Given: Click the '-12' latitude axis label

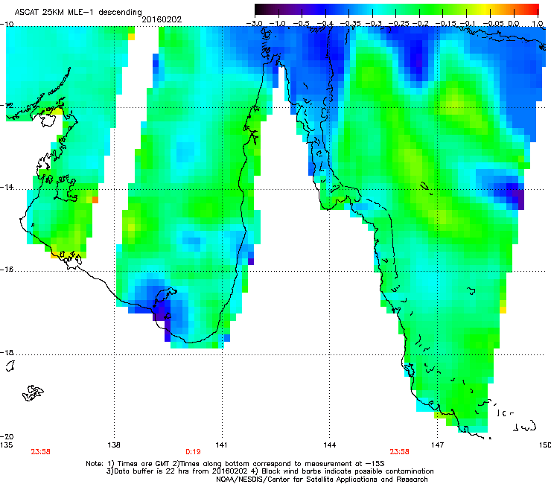Looking at the screenshot, I should [x=7, y=105].
